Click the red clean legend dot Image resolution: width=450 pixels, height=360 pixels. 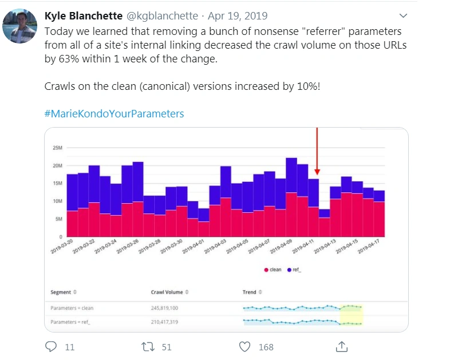coord(266,270)
